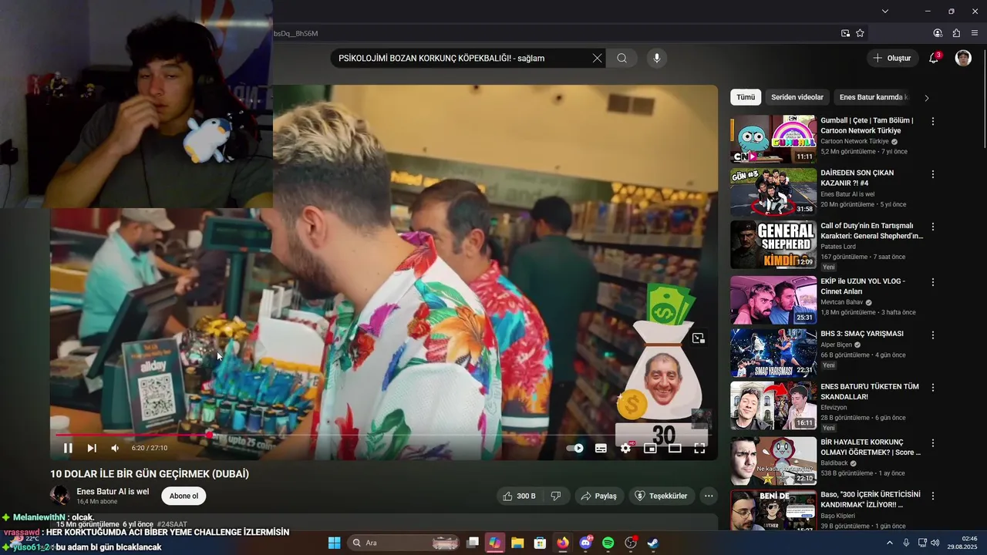Open options for BHS 3 SMAÇ YARIŞMASI

coord(933,335)
